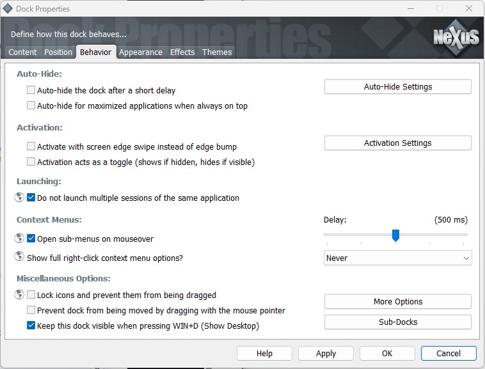Click globe icon beside multiple sessions option

(x=19, y=198)
